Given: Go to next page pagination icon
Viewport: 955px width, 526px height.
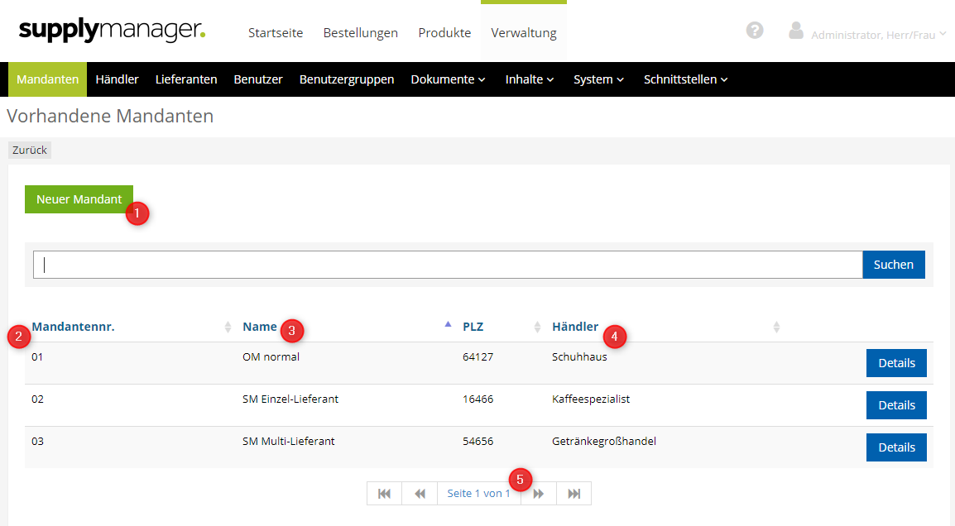Looking at the screenshot, I should pyautogui.click(x=539, y=494).
